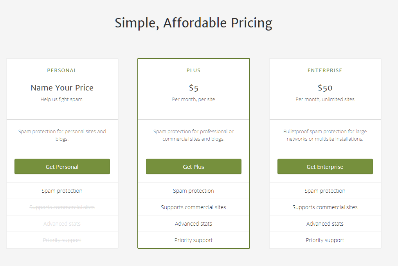Click struck-through Supports commercial sites in Personal
This screenshot has height=266, width=398.
coord(62,207)
